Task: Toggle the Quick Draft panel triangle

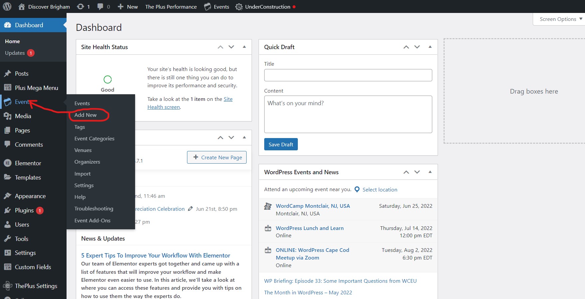Action: tap(430, 47)
